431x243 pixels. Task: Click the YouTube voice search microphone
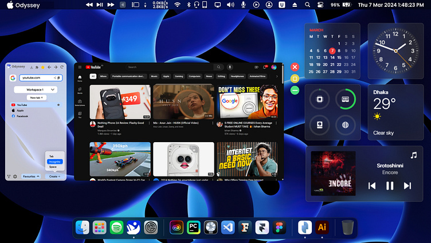pos(229,67)
